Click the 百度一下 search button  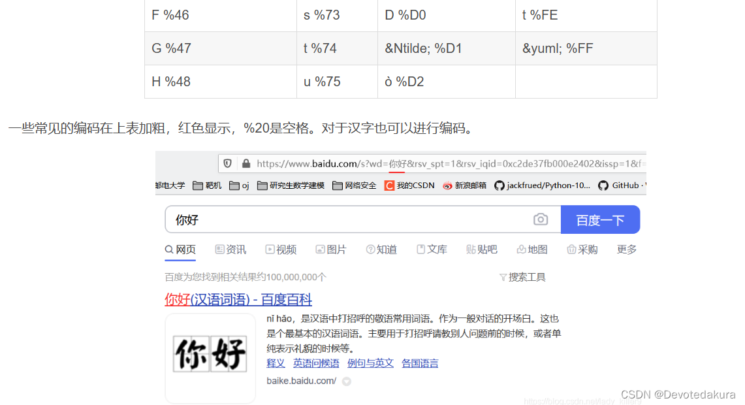click(x=600, y=219)
